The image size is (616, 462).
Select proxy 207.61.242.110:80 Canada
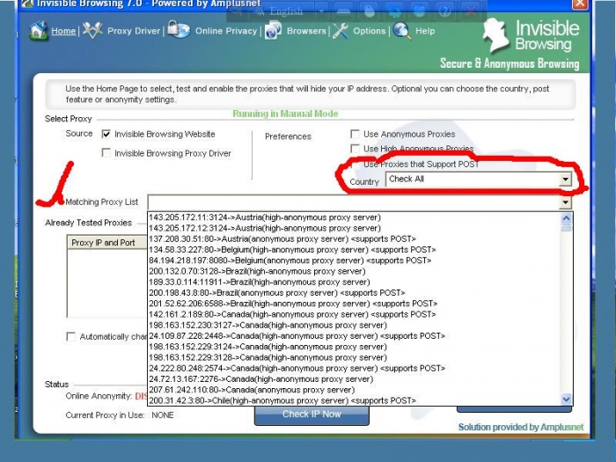[354, 390]
